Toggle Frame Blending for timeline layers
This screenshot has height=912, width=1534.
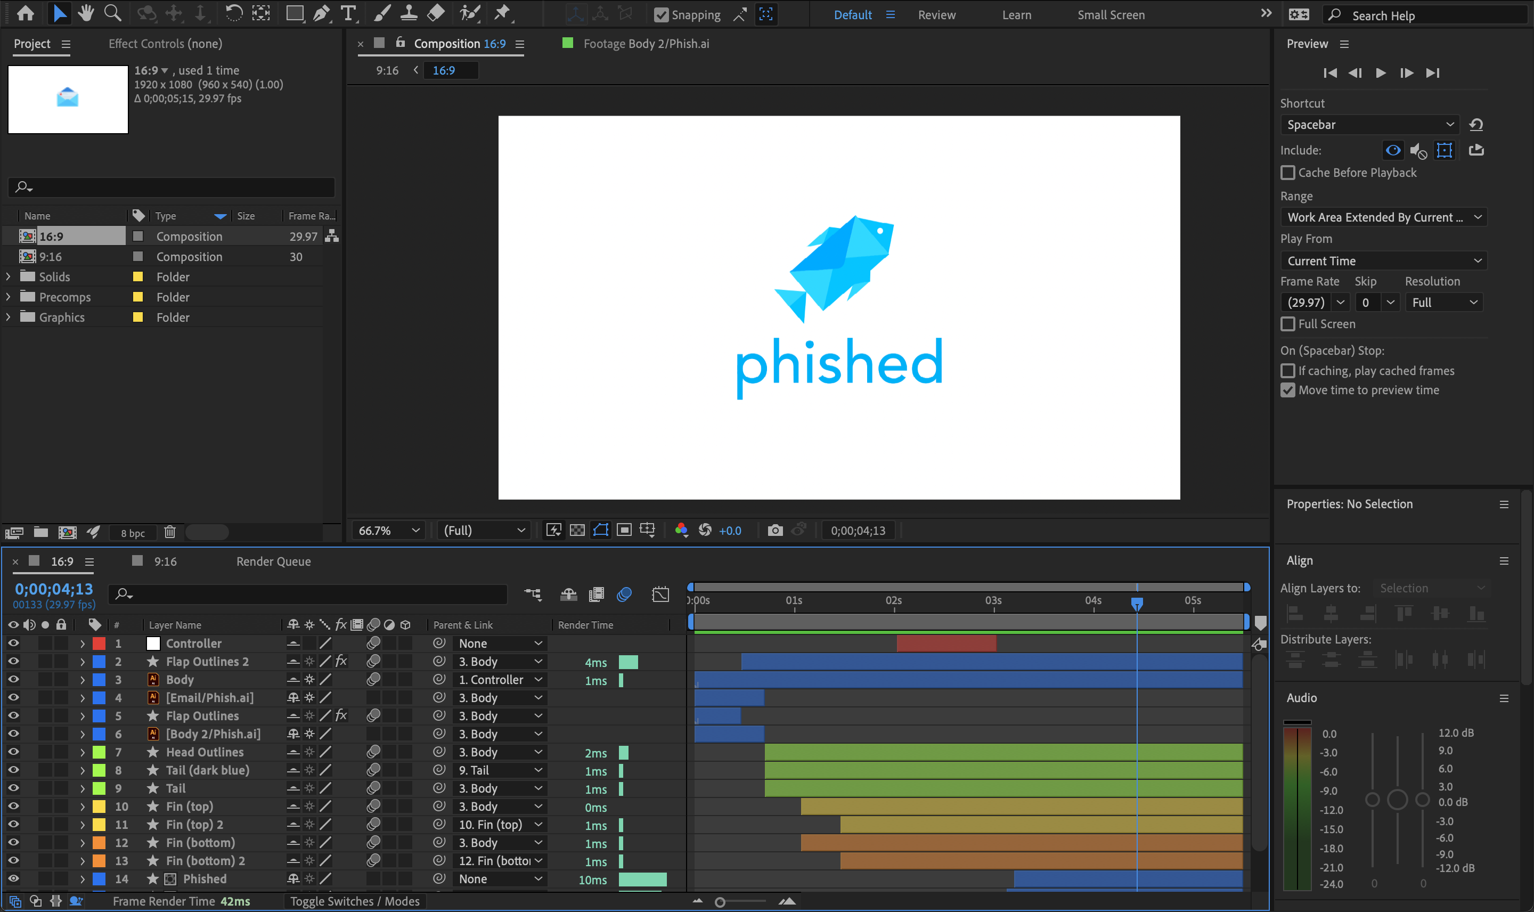click(596, 595)
